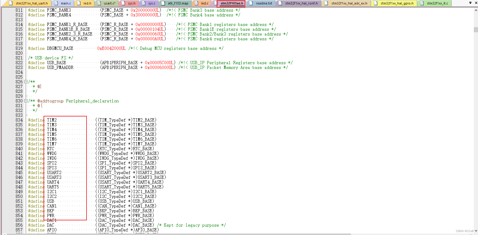Select the sys.h tab
Screen dimensions: 478x235
pyautogui.click(x=129, y=3)
